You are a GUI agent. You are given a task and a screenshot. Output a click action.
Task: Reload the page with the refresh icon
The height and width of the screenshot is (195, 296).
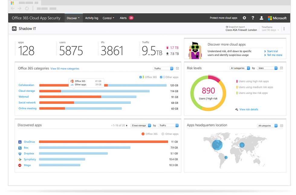pos(27,8)
